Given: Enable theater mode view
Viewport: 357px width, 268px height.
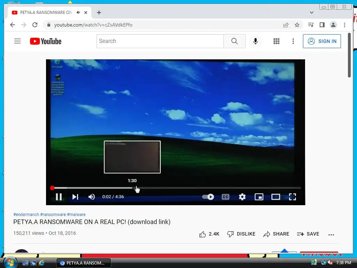Looking at the screenshot, I should point(275,197).
